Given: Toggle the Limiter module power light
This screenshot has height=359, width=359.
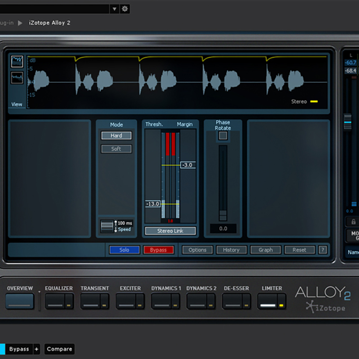Looking at the screenshot, I should 281,301.
